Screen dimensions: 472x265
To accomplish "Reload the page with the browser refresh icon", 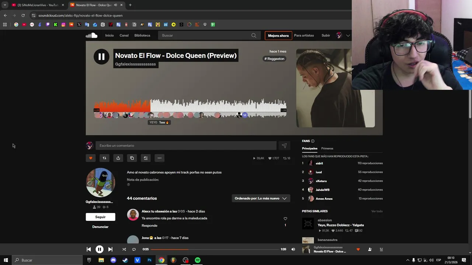I will (23, 15).
